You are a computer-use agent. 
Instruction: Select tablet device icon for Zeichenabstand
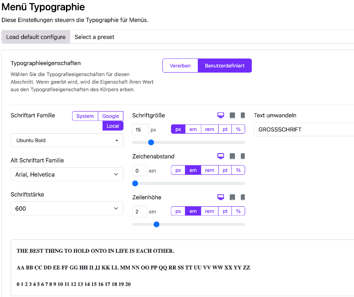tap(232, 156)
